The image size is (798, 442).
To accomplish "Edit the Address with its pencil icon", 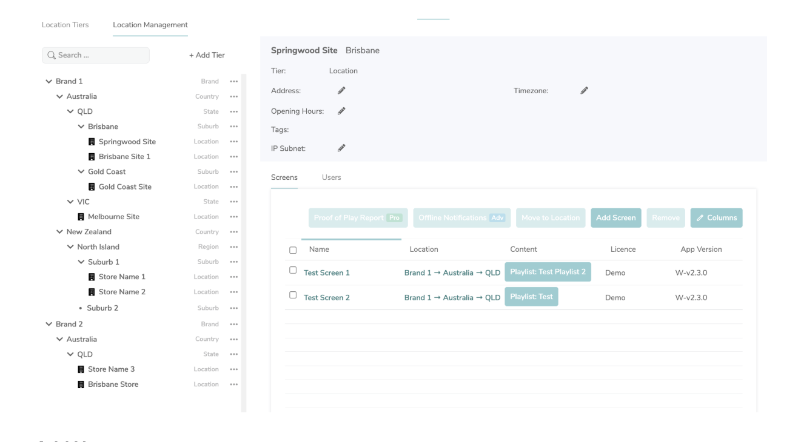I will pos(341,91).
